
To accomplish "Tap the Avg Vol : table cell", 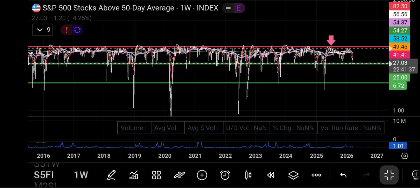I will [x=167, y=128].
